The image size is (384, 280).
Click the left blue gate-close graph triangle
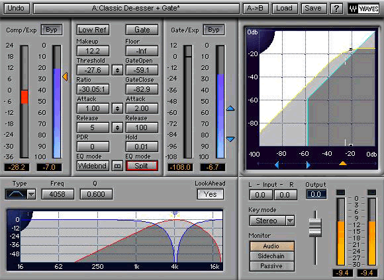[x=277, y=165]
